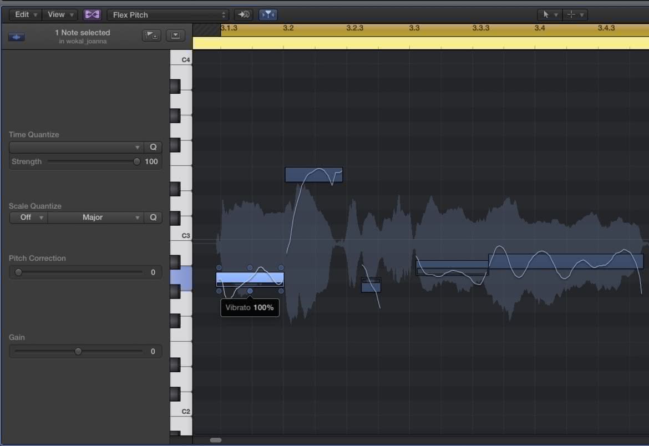Viewport: 649px width, 446px height.
Task: Click the Q button for Scale Quantize
Action: [x=153, y=217]
